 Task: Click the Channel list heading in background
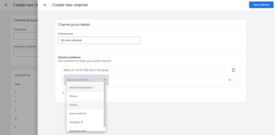[23, 75]
